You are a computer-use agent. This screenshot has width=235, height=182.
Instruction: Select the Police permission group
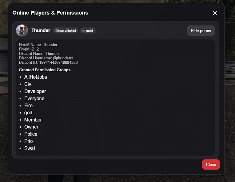pyautogui.click(x=31, y=134)
